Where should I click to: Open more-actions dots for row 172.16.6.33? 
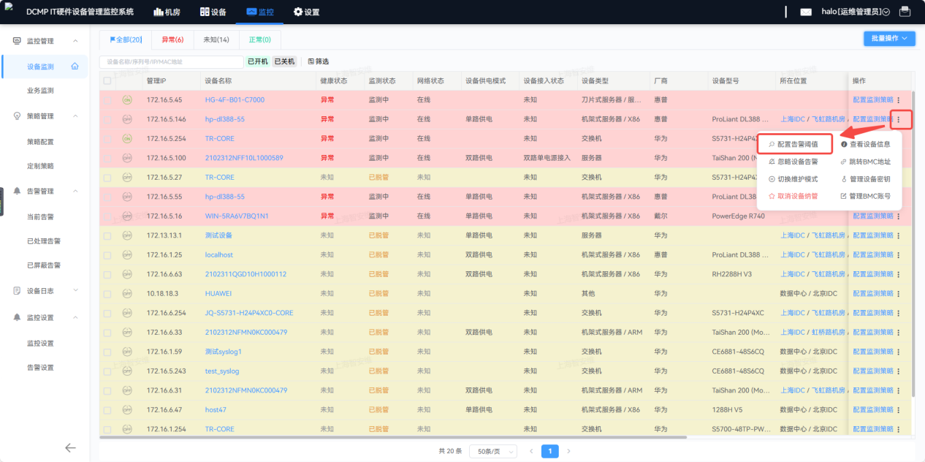pyautogui.click(x=899, y=333)
